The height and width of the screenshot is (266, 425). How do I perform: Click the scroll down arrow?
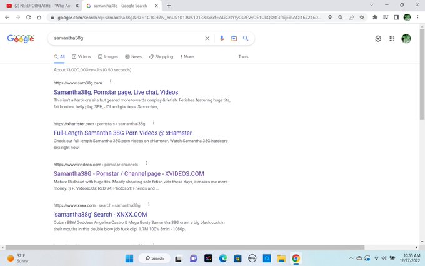(422, 242)
